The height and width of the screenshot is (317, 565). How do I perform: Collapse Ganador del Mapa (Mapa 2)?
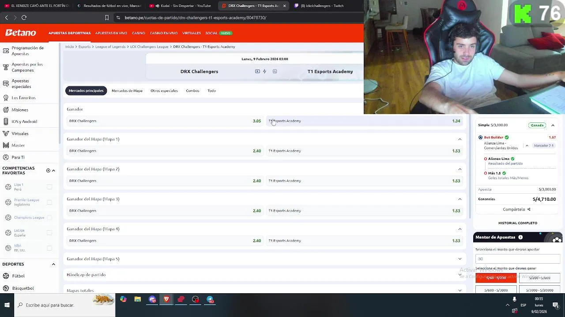[460, 169]
